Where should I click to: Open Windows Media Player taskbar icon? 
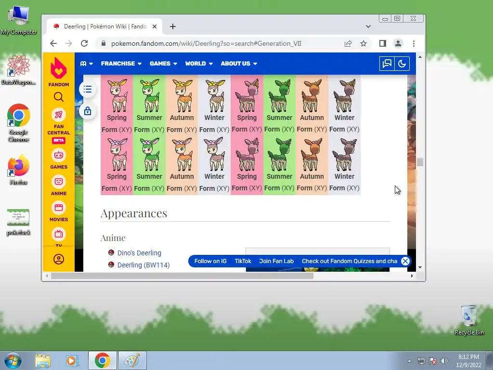coord(72,360)
